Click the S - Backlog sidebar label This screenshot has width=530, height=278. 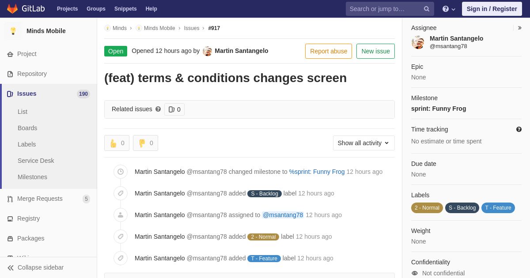coord(462,208)
